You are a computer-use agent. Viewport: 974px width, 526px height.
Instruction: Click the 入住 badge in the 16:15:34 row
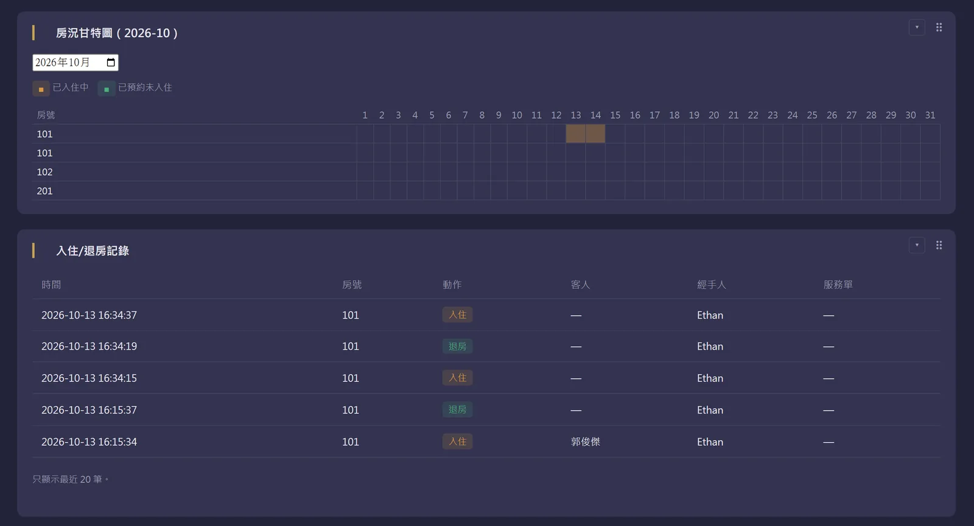[457, 441]
